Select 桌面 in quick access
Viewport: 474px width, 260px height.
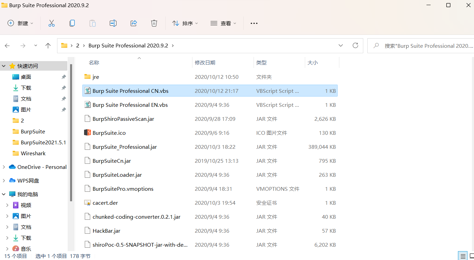[x=26, y=77]
